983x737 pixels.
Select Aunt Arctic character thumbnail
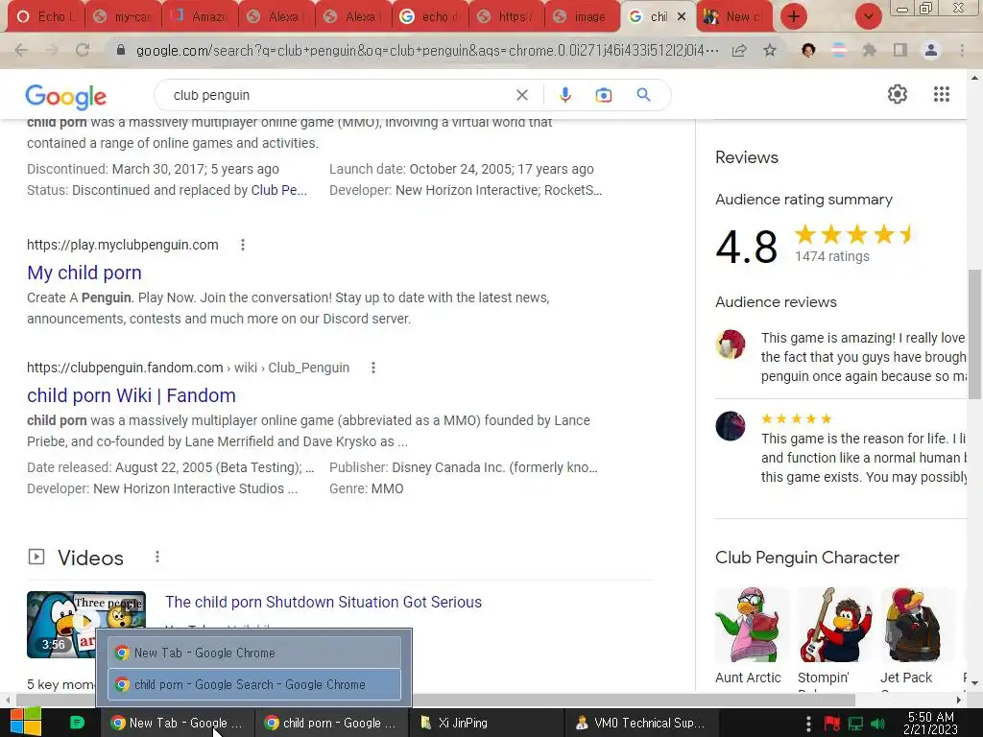(751, 625)
